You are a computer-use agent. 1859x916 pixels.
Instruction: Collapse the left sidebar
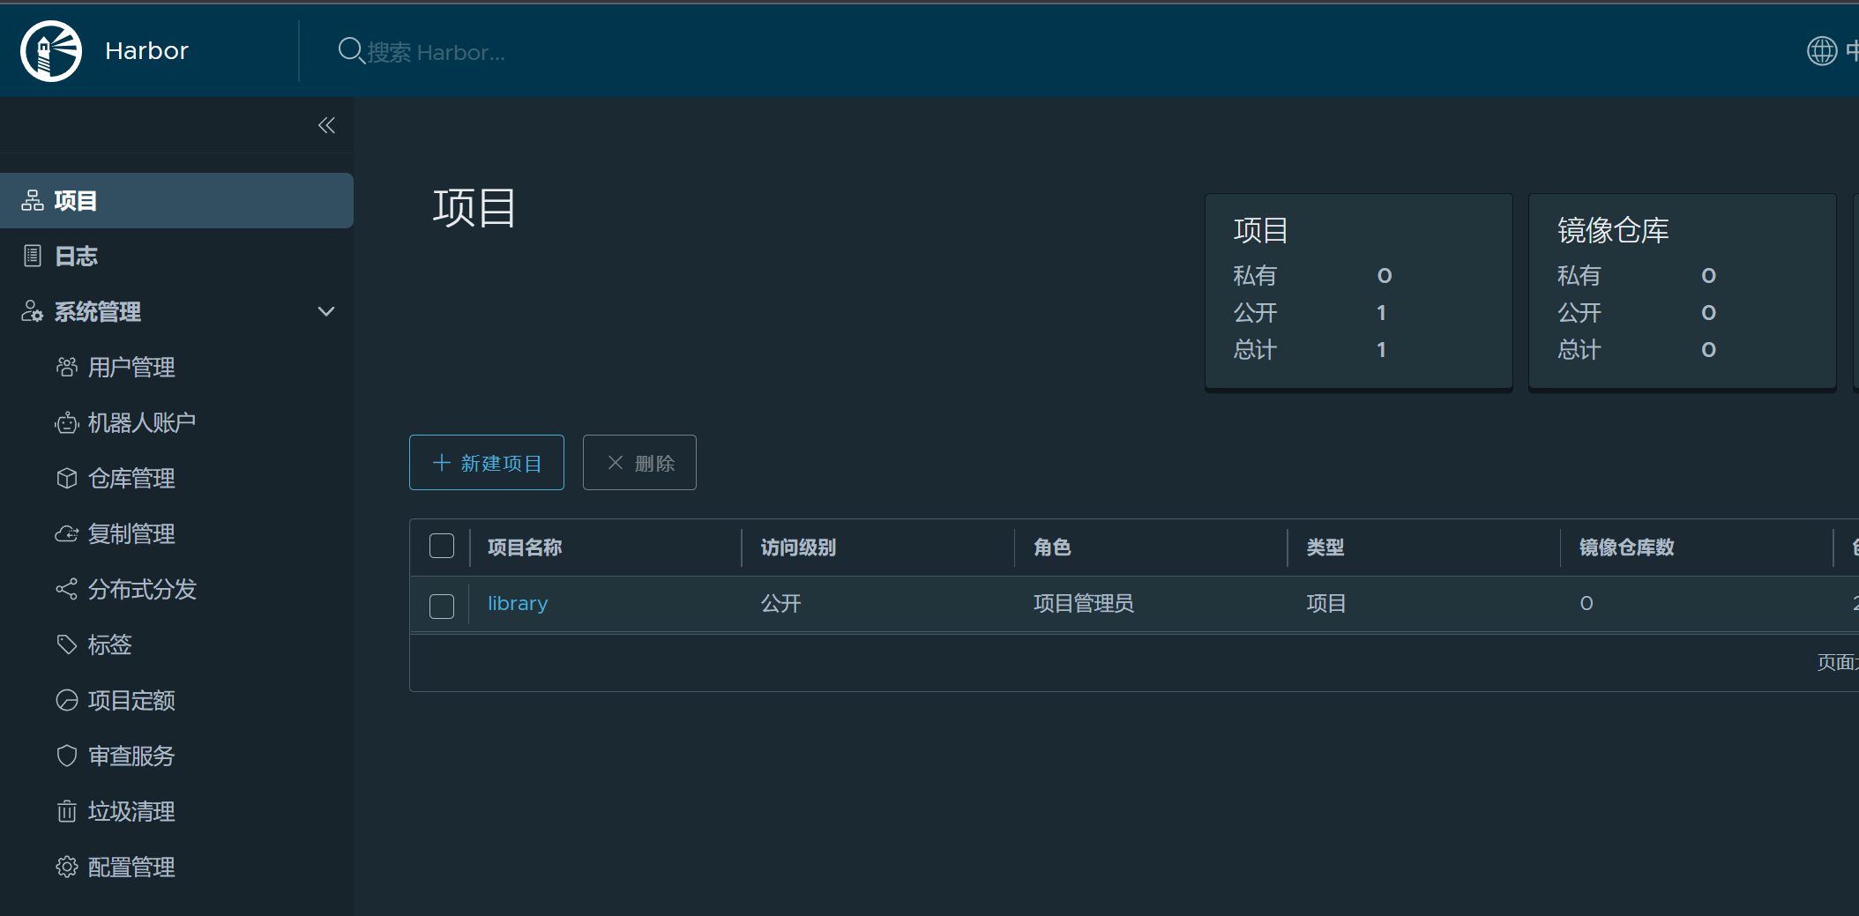click(326, 125)
